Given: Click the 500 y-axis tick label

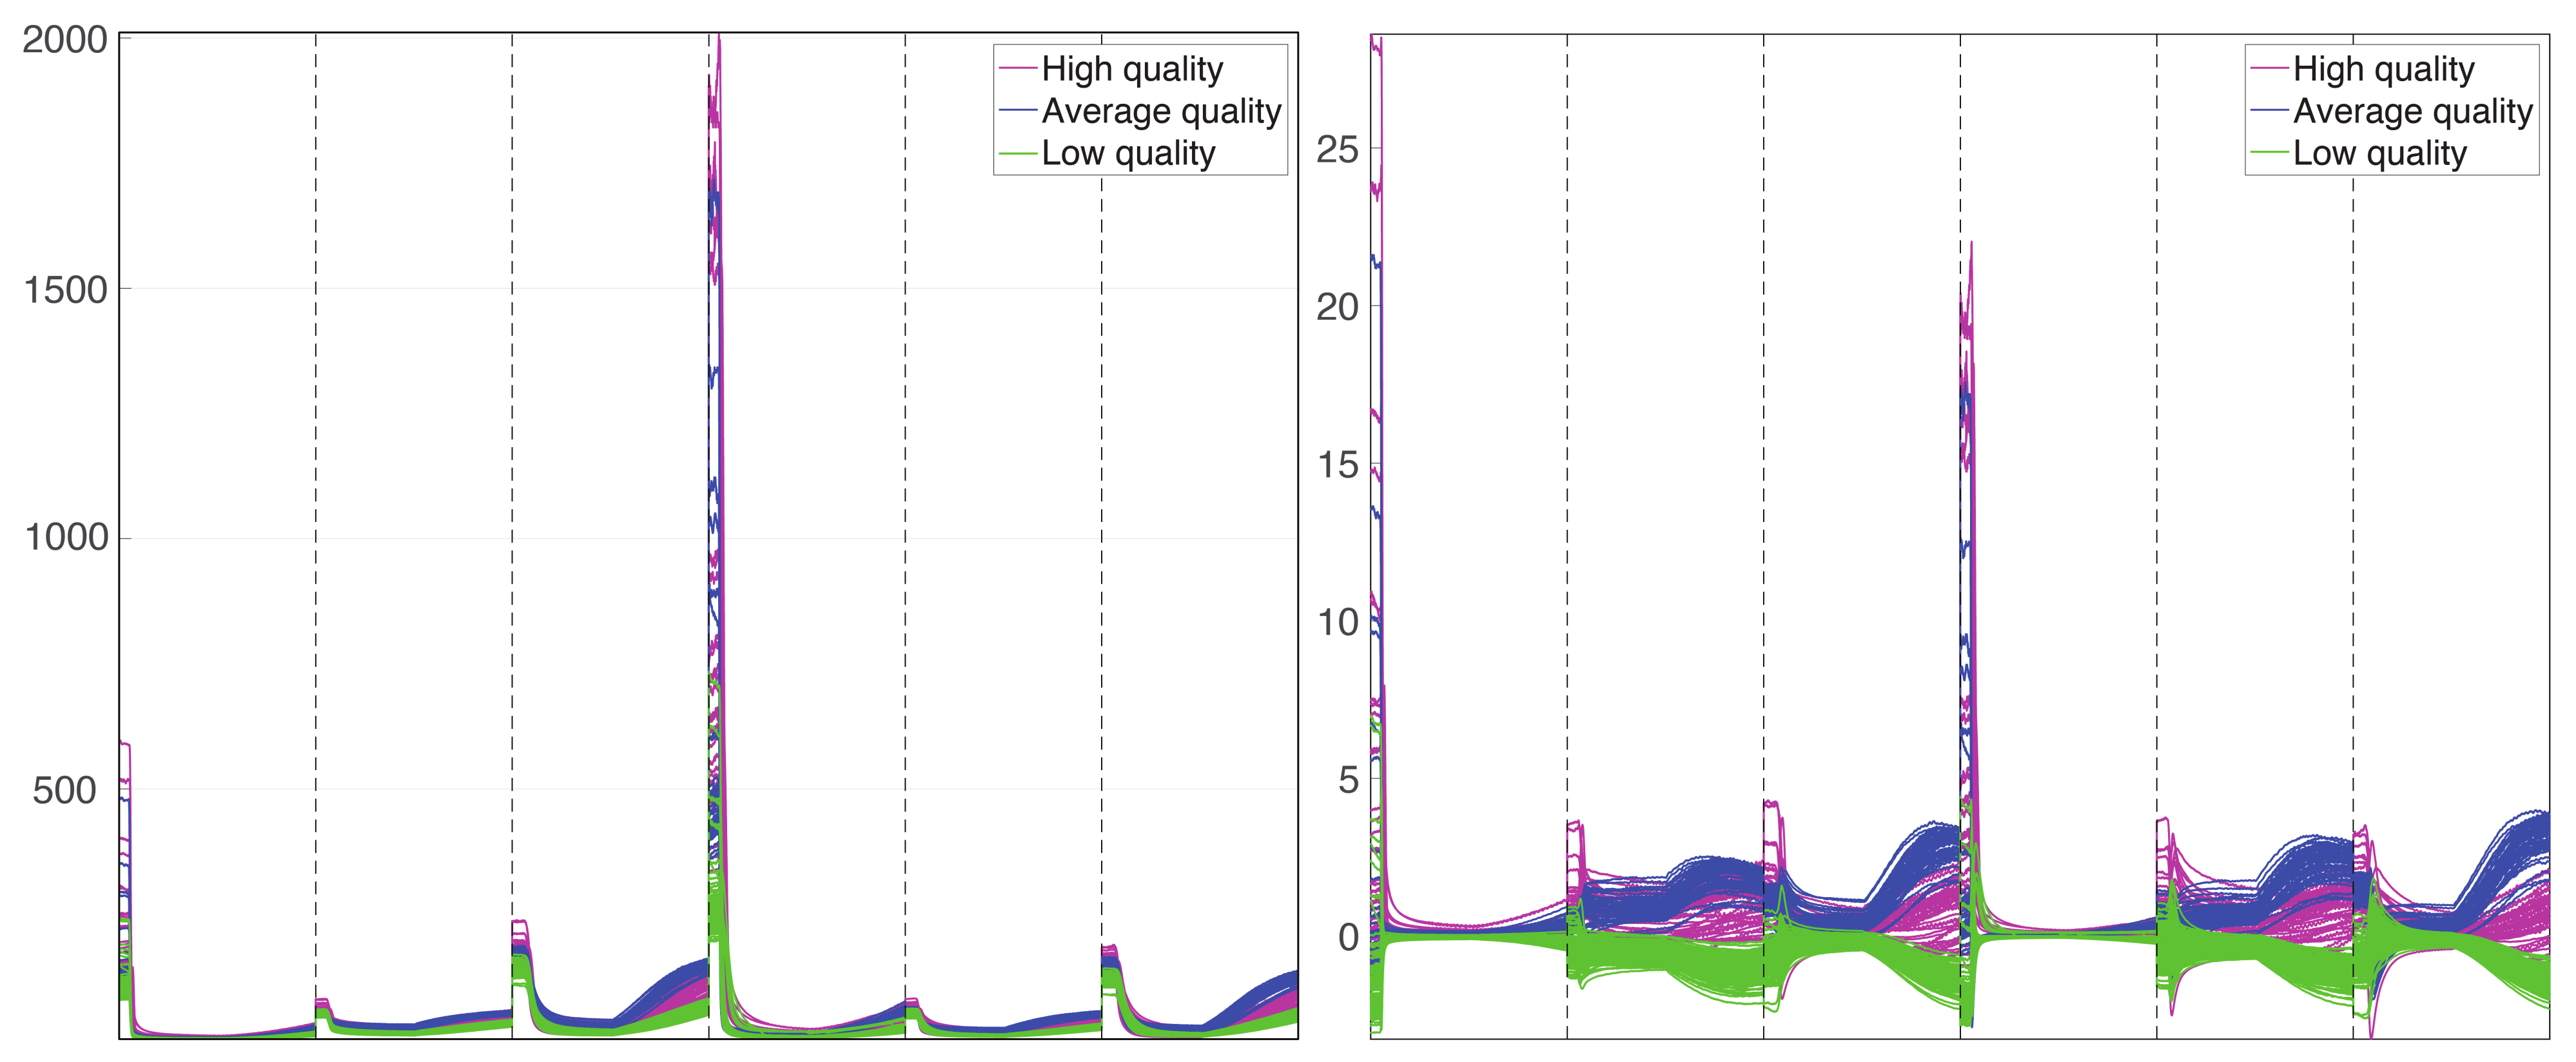Looking at the screenshot, I should click(64, 790).
